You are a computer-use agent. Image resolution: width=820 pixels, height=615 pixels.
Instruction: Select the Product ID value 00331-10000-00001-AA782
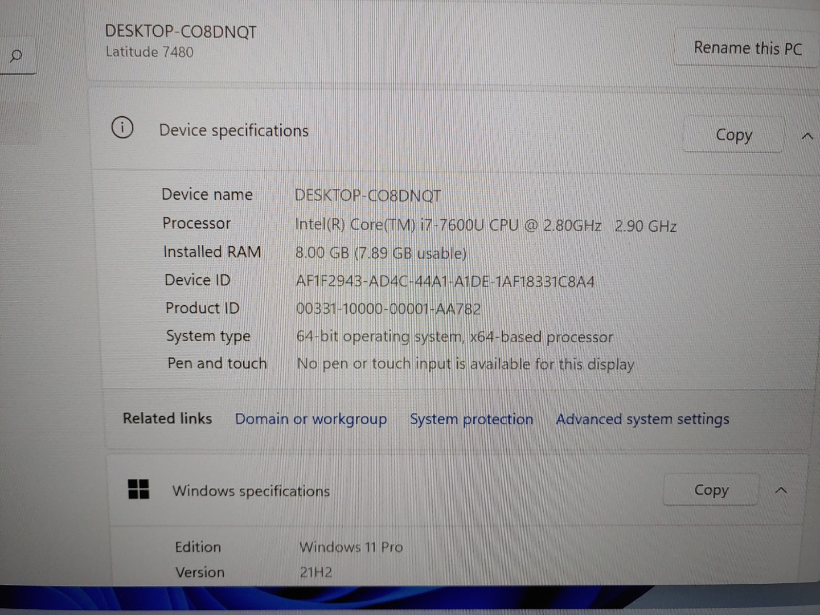(388, 309)
